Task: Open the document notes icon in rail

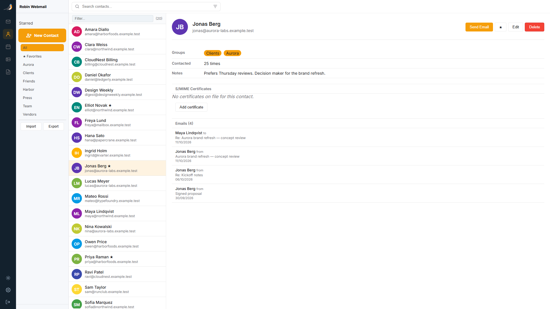Action: pyautogui.click(x=8, y=72)
